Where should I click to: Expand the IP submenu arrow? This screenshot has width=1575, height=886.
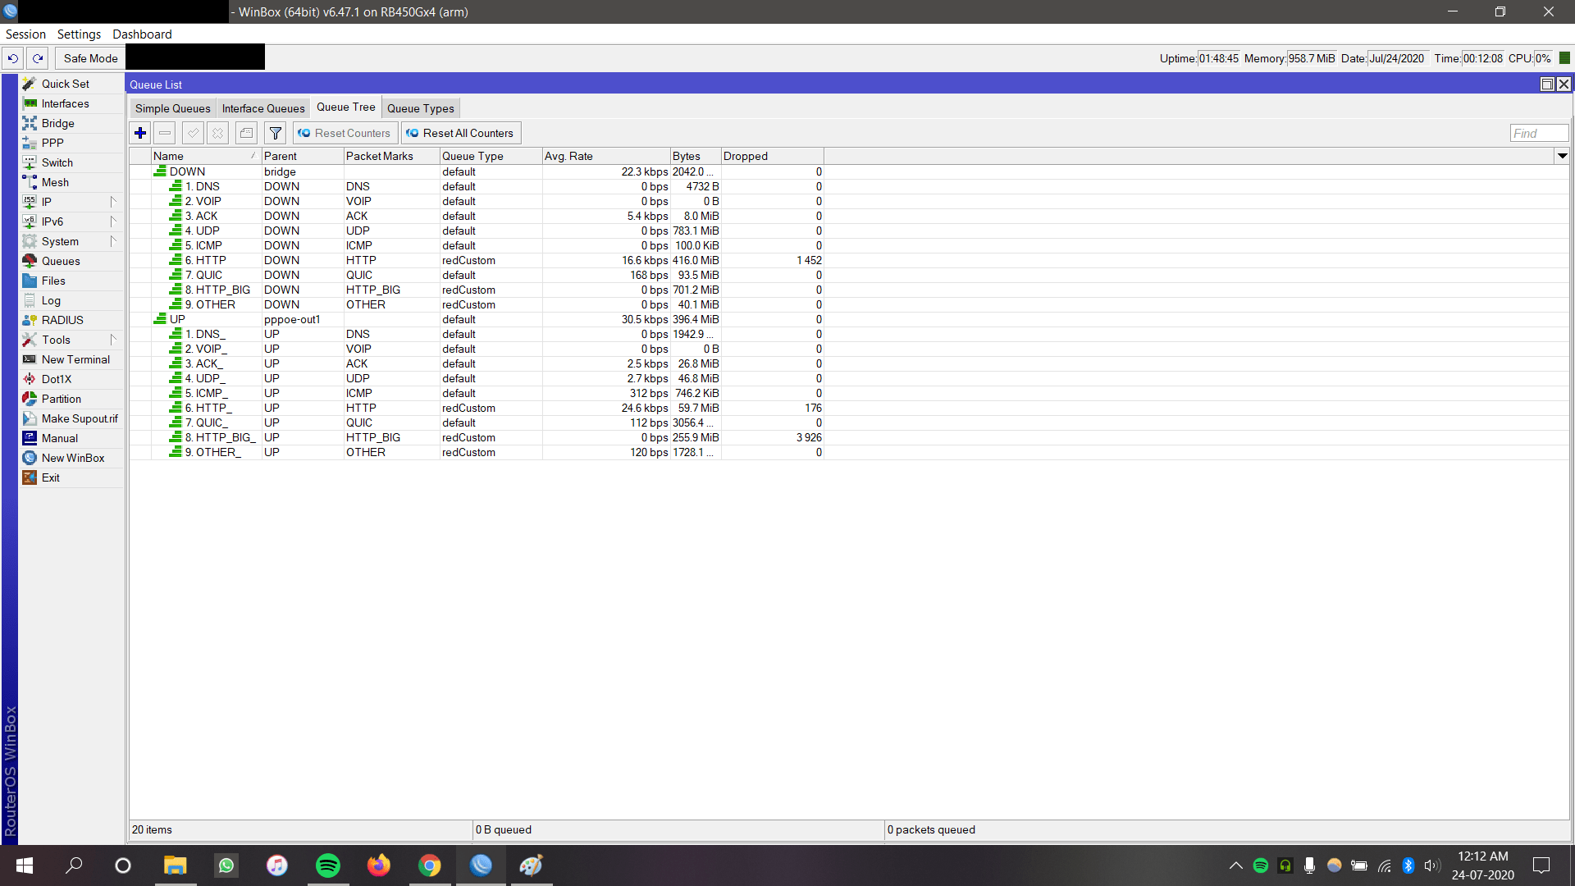click(x=113, y=202)
